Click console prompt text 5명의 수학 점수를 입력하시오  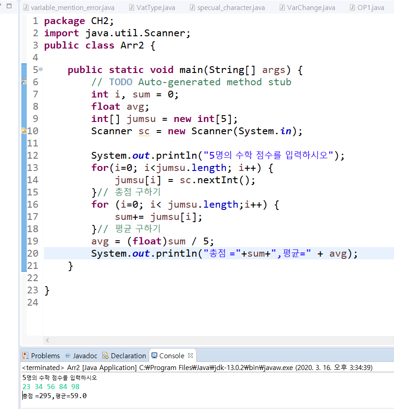pyautogui.click(x=59, y=377)
